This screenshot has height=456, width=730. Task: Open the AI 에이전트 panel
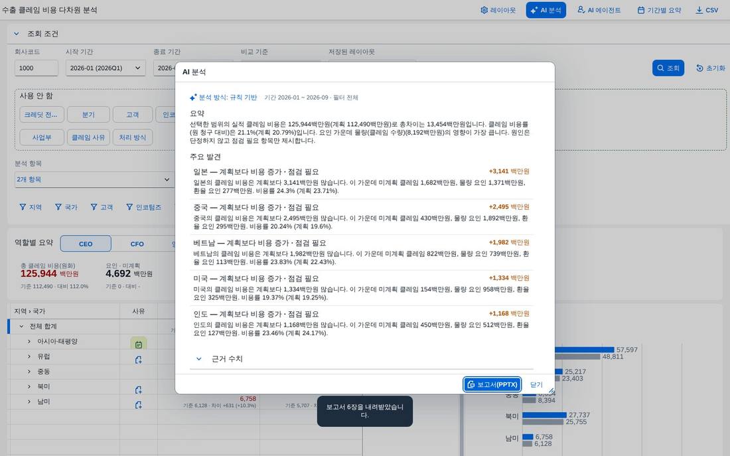click(599, 10)
